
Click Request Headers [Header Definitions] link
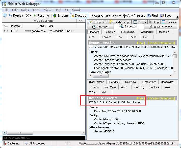[161, 43]
